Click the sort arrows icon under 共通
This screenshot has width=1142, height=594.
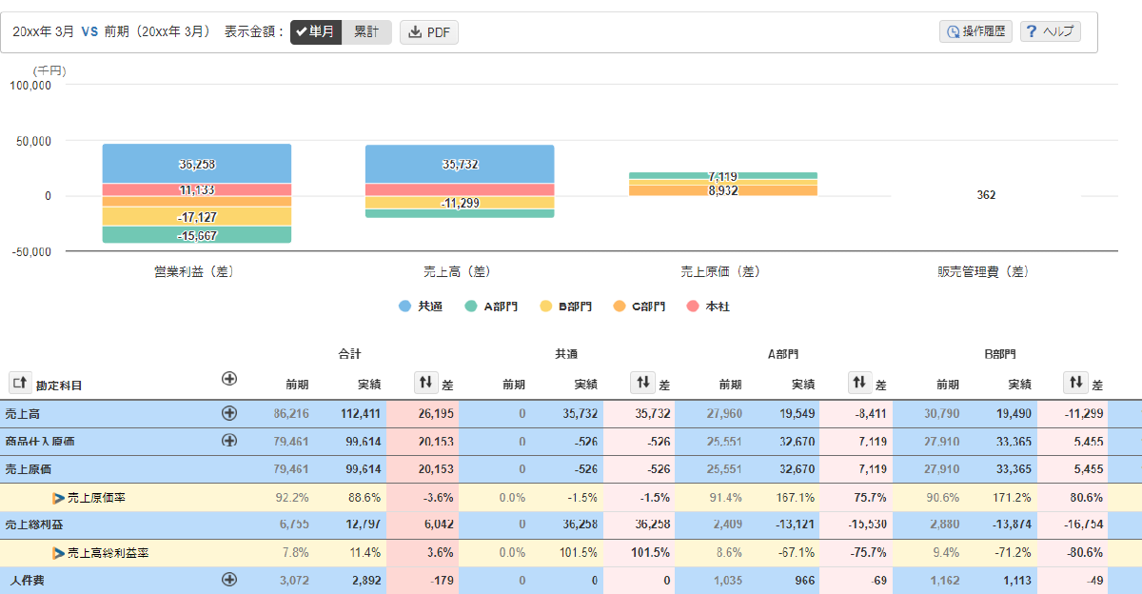pyautogui.click(x=642, y=383)
